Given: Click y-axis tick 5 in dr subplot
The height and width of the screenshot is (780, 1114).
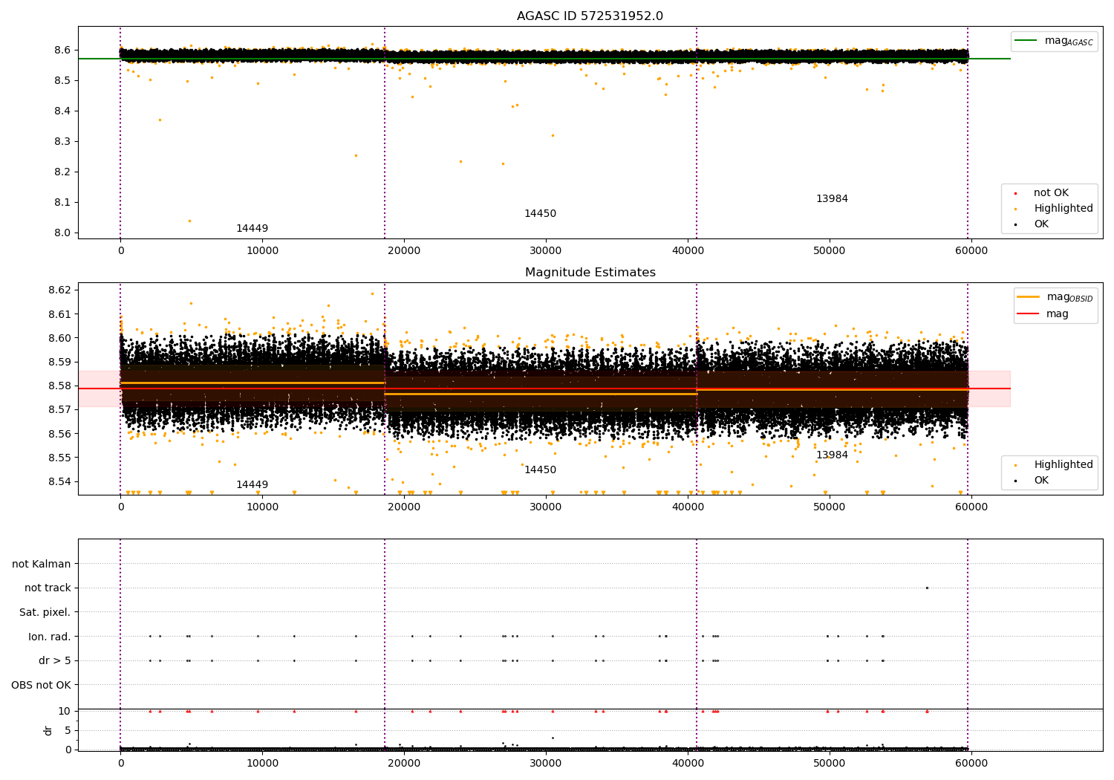Looking at the screenshot, I should click(68, 731).
